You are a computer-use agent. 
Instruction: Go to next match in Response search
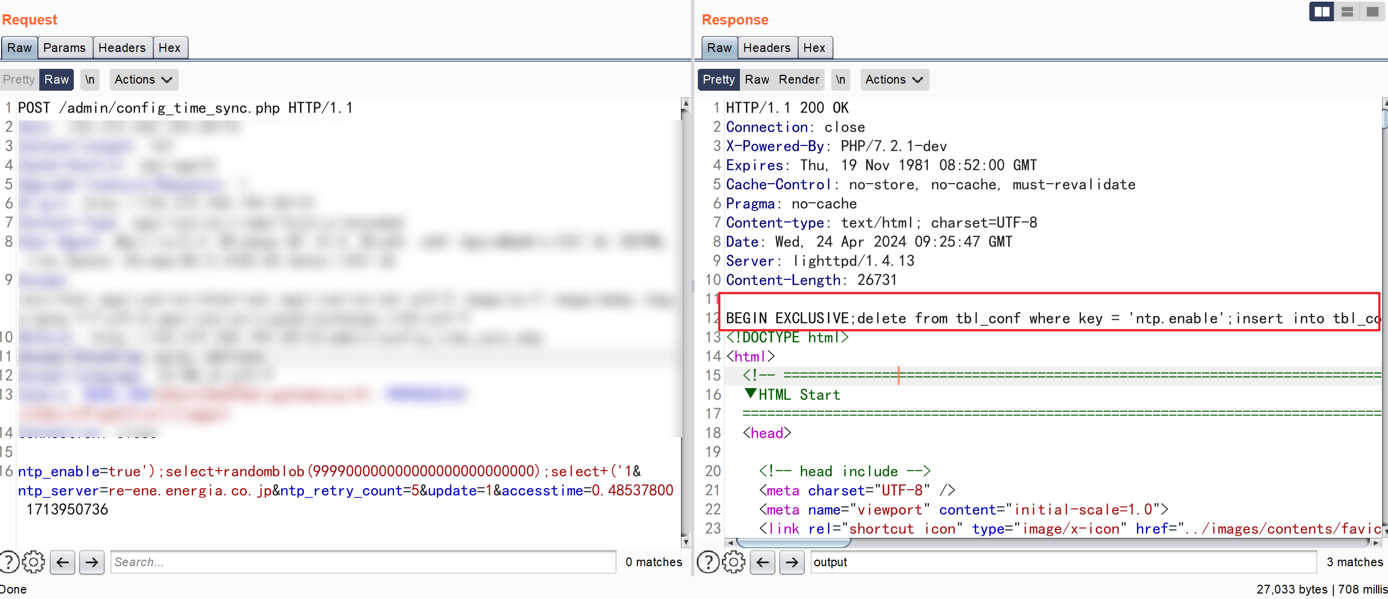point(792,562)
